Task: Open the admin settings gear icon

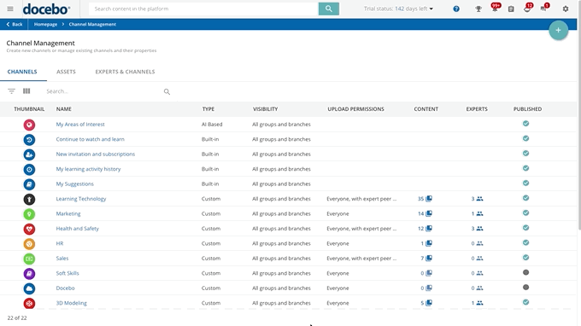Action: pyautogui.click(x=566, y=9)
